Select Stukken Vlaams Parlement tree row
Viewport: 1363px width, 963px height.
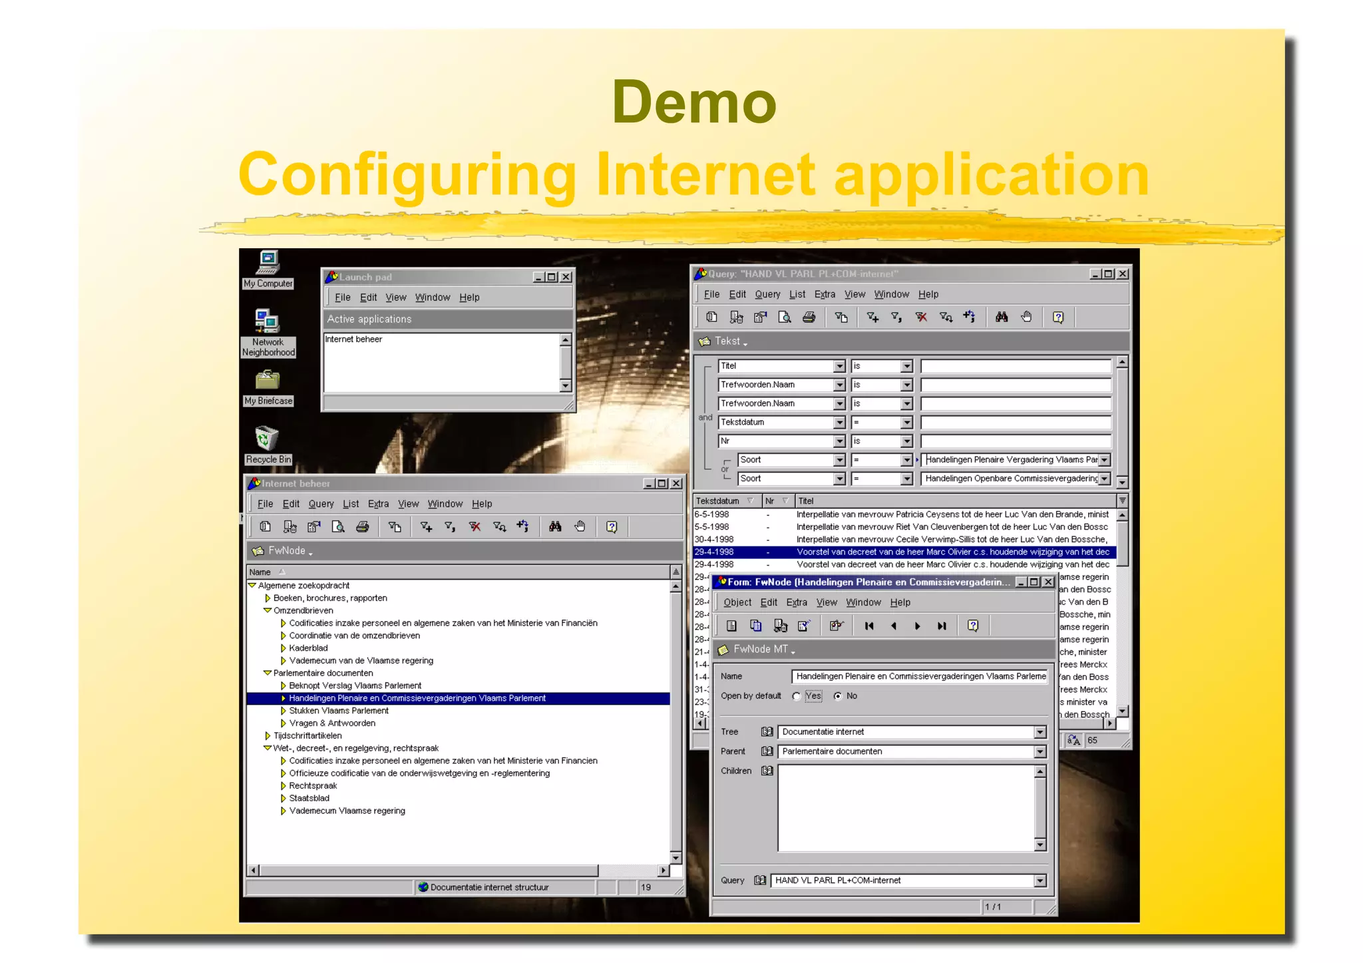(x=339, y=711)
